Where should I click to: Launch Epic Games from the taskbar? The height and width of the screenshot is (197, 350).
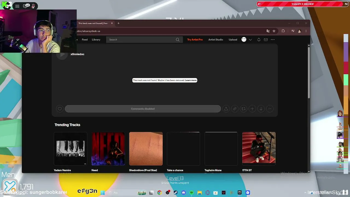coord(240,193)
